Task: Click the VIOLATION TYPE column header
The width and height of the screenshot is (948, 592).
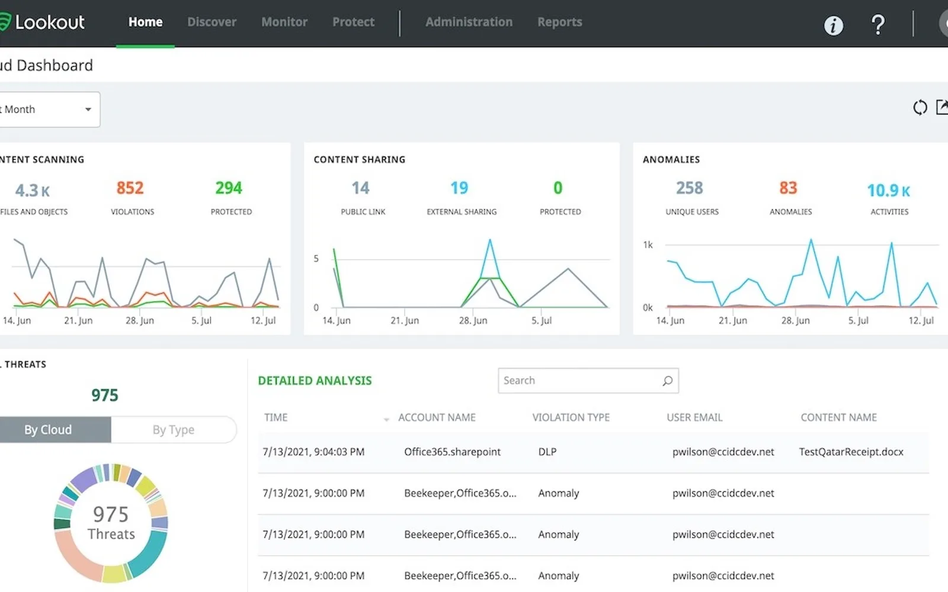Action: [x=571, y=417]
